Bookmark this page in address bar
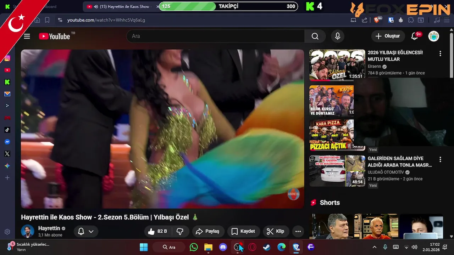 point(47,20)
